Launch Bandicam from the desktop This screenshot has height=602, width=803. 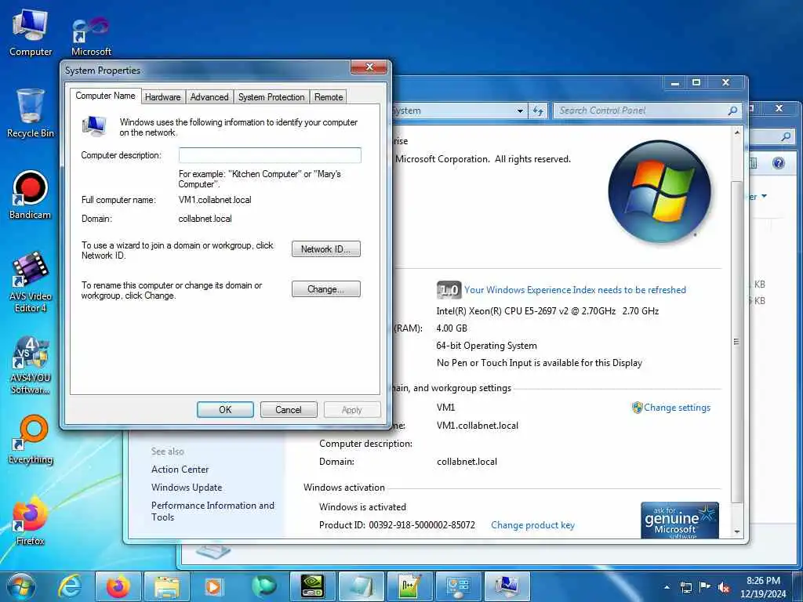(x=31, y=195)
